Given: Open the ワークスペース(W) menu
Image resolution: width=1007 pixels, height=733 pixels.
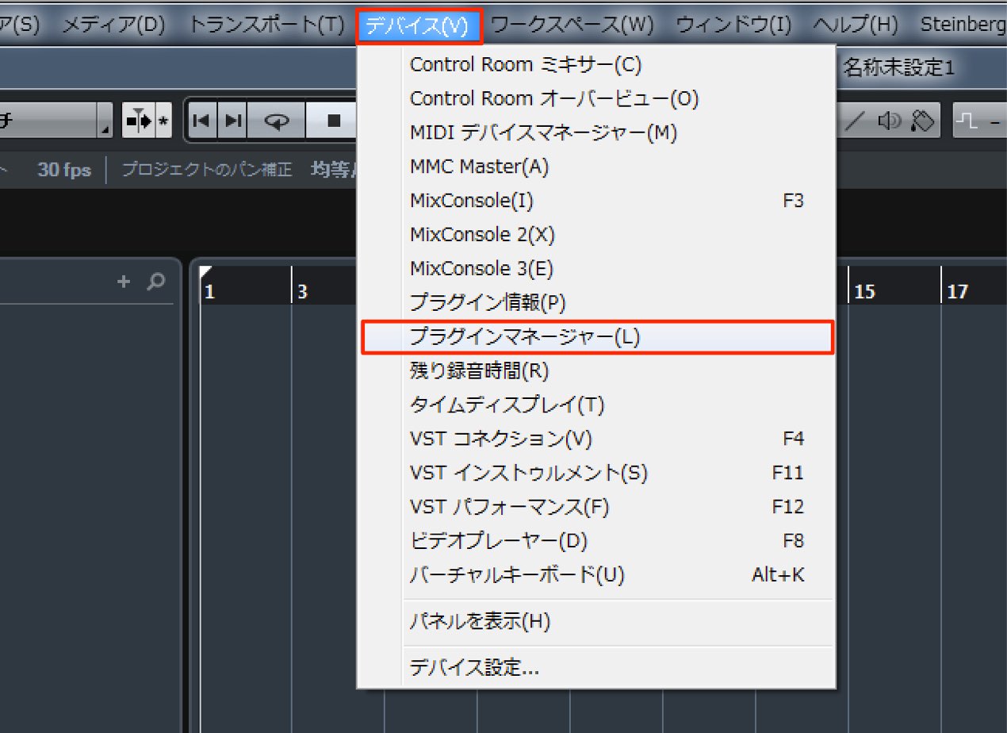Looking at the screenshot, I should click(572, 25).
